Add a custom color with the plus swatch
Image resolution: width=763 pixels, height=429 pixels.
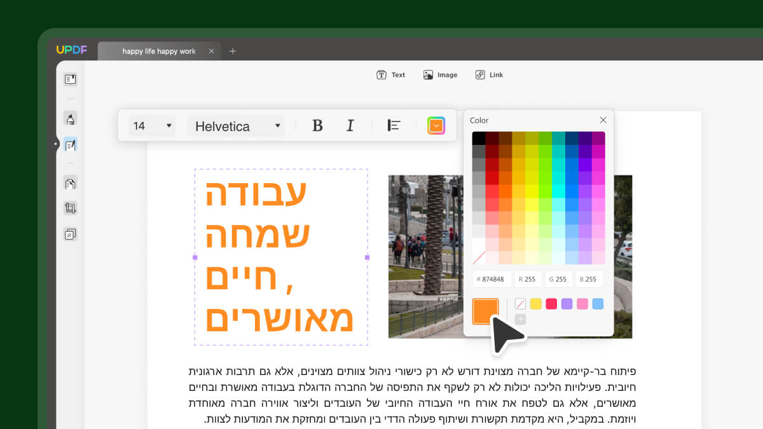click(x=520, y=318)
